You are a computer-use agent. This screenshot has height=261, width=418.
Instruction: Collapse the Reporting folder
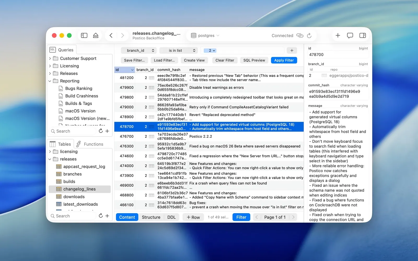50,81
